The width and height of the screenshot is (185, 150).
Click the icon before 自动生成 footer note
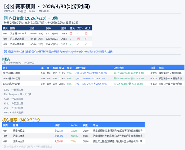point(5,147)
